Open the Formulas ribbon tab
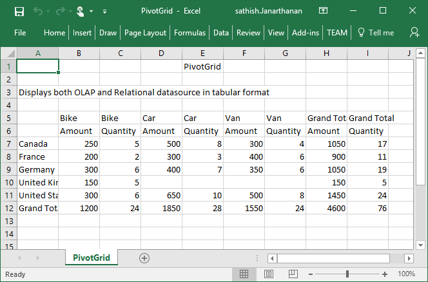This screenshot has width=428, height=282. tap(190, 33)
